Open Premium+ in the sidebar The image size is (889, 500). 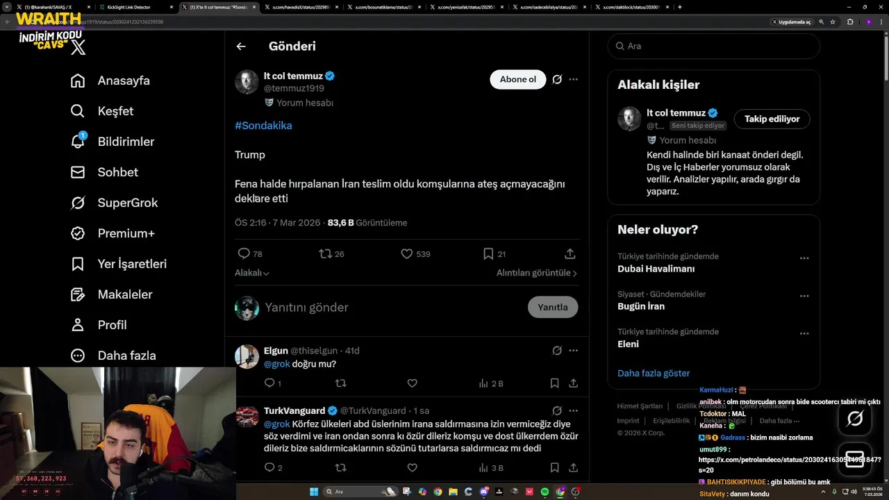113,233
